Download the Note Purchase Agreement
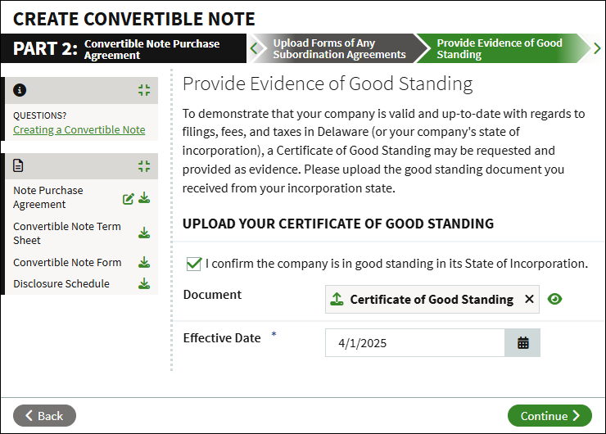This screenshot has height=434, width=606. tap(144, 197)
